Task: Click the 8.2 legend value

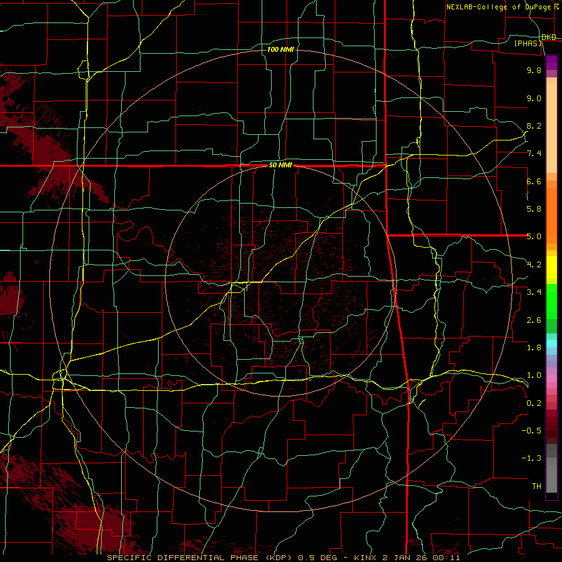Action: pos(534,126)
